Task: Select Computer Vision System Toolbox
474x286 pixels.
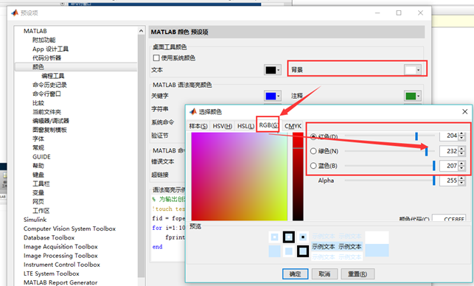Action: point(69,229)
